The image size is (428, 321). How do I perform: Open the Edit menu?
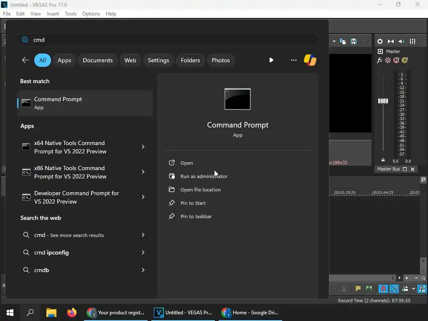(x=20, y=14)
